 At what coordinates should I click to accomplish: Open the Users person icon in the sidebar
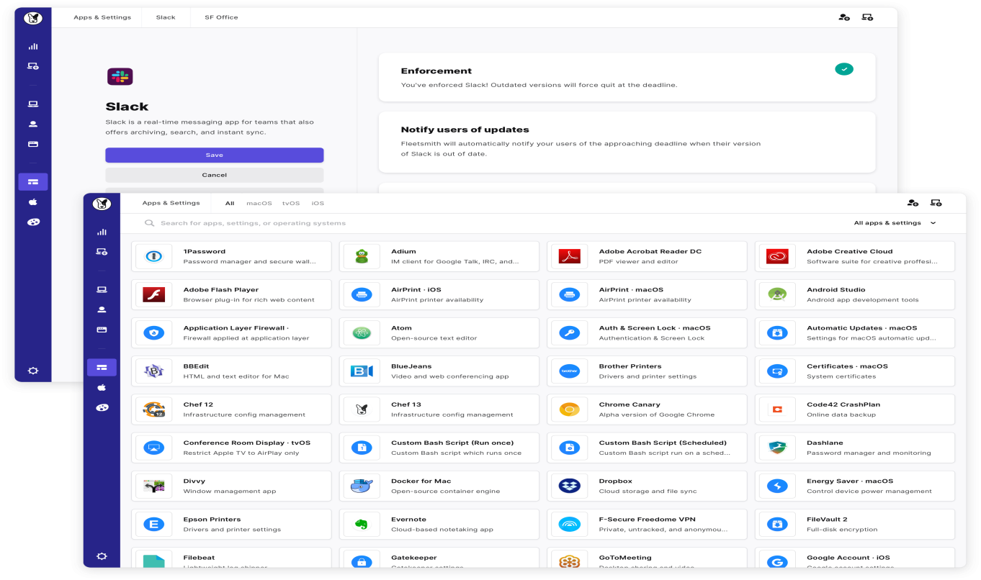[x=102, y=309]
